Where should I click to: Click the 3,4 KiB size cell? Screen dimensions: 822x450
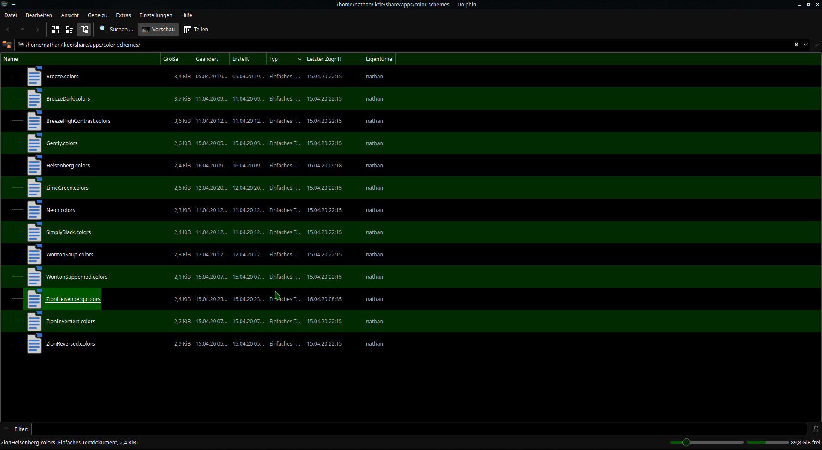(x=182, y=77)
